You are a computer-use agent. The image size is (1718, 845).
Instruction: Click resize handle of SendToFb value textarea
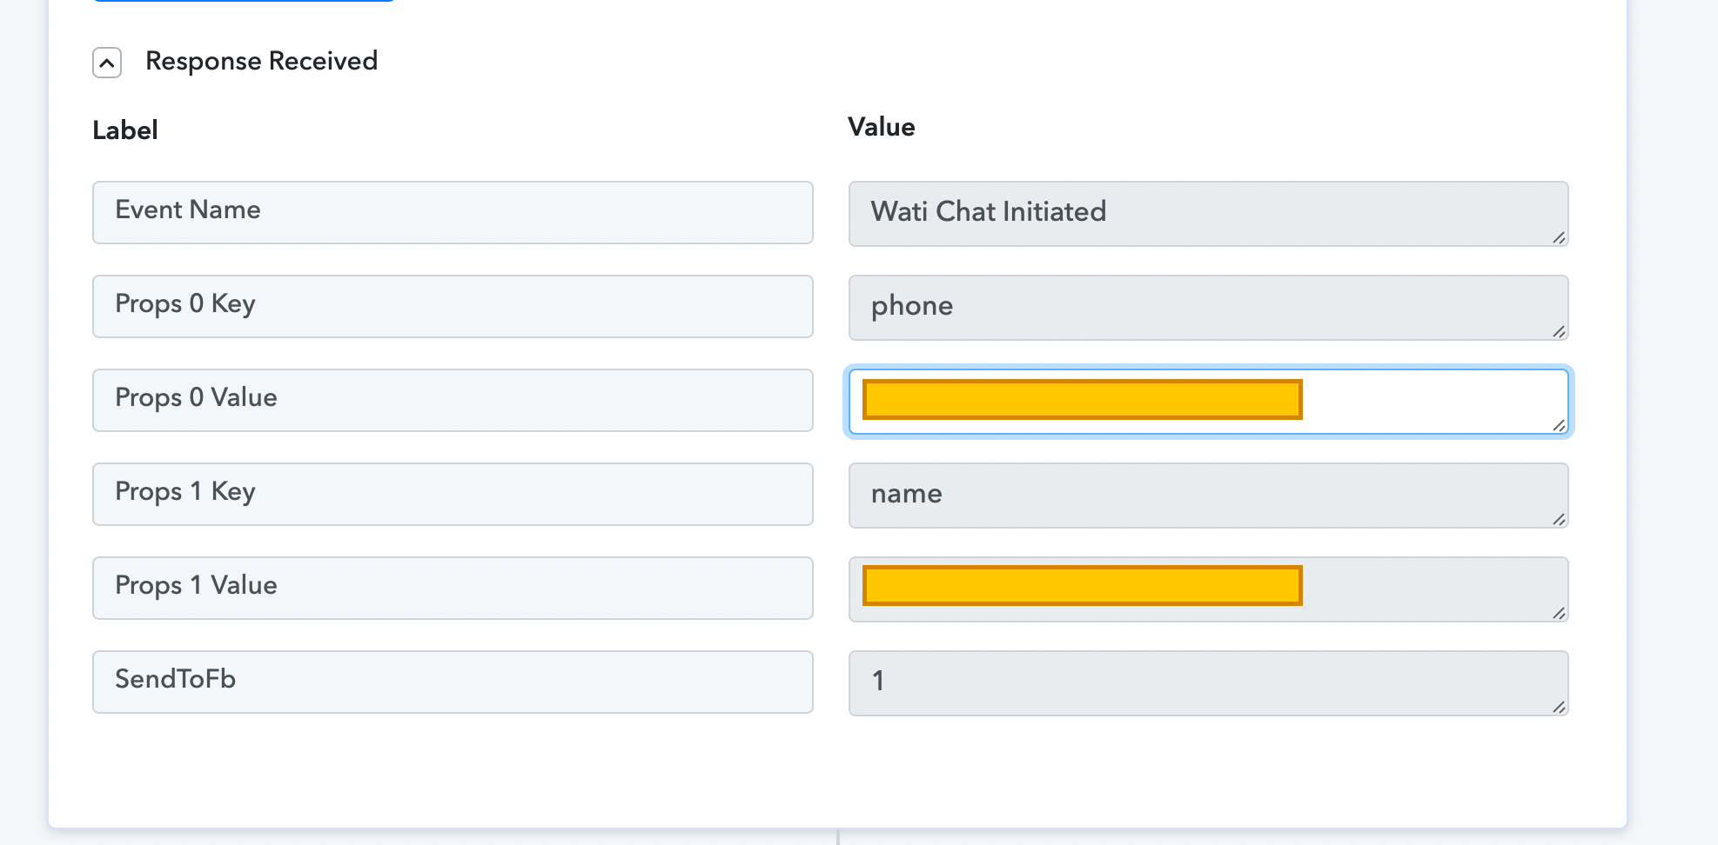[x=1559, y=707]
